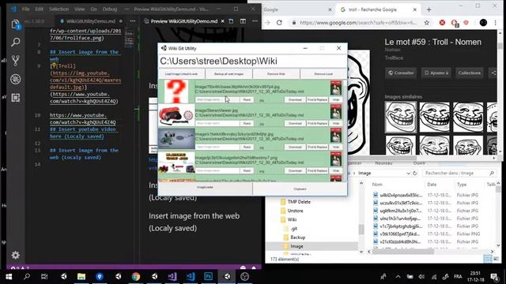Screen dimensions: 506x284
Task: Open the Go menu in VS Code
Action: pos(93,9)
